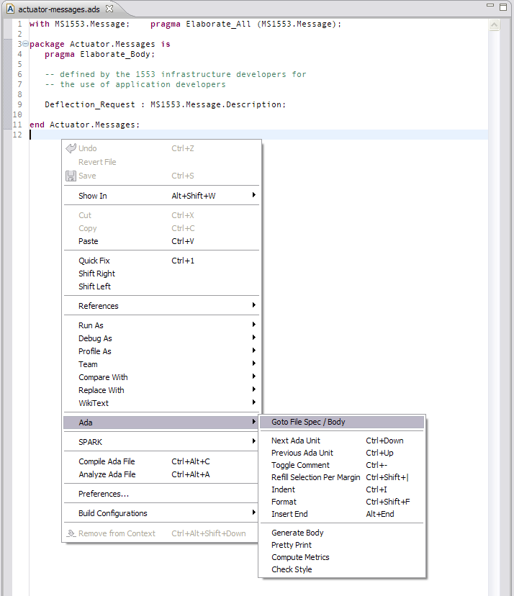The width and height of the screenshot is (514, 596).
Task: Expand the Team submenu
Action: click(x=161, y=364)
